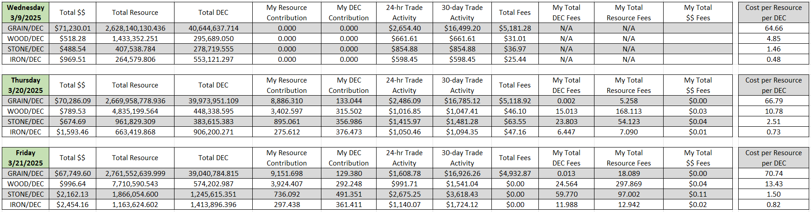The height and width of the screenshot is (212, 811).
Task: Click Total DEC value 40,644,637.714
Action: point(213,28)
